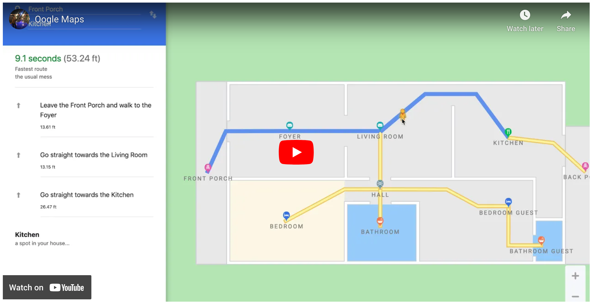
Task: Click the '9.1 seconds' route duration
Action: coord(38,58)
